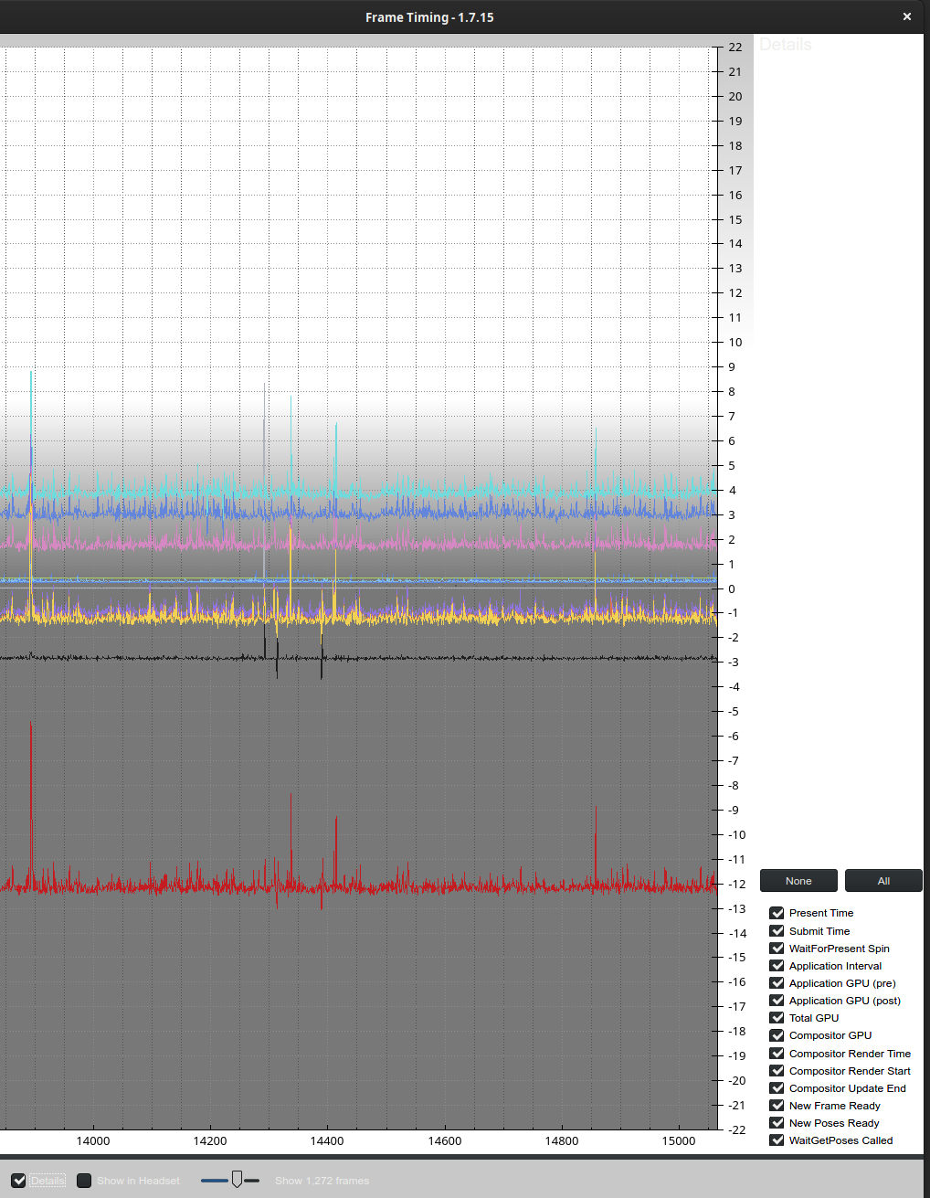
Task: Toggle the Submit Time checkbox
Action: pyautogui.click(x=777, y=930)
